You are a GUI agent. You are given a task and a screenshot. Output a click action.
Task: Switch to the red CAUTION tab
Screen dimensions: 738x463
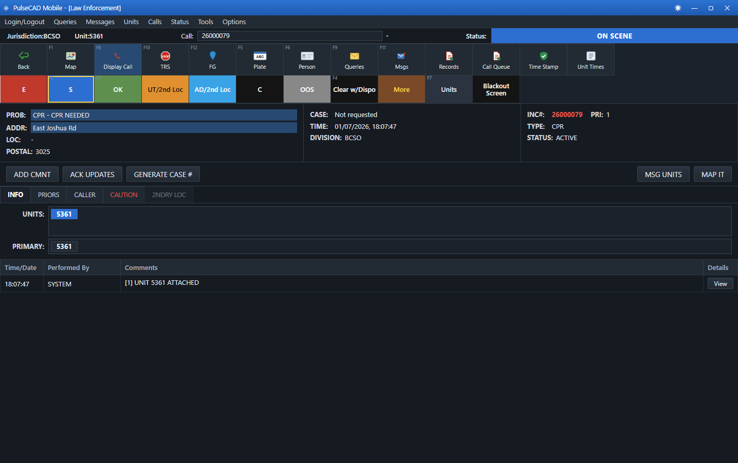click(x=124, y=195)
